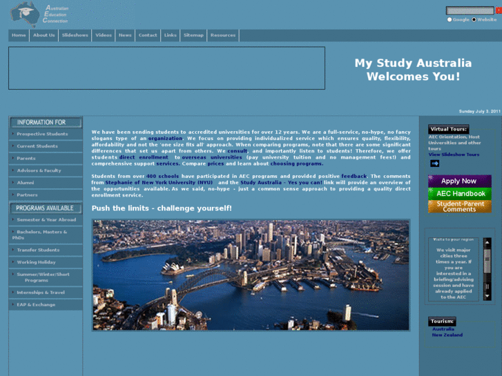This screenshot has width=502, height=376.
Task: Open Bachelors, Masters & PhDs program
Action: pyautogui.click(x=46, y=235)
